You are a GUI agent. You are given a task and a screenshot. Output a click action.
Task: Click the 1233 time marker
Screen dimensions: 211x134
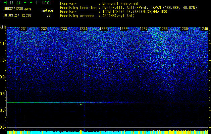63,29
